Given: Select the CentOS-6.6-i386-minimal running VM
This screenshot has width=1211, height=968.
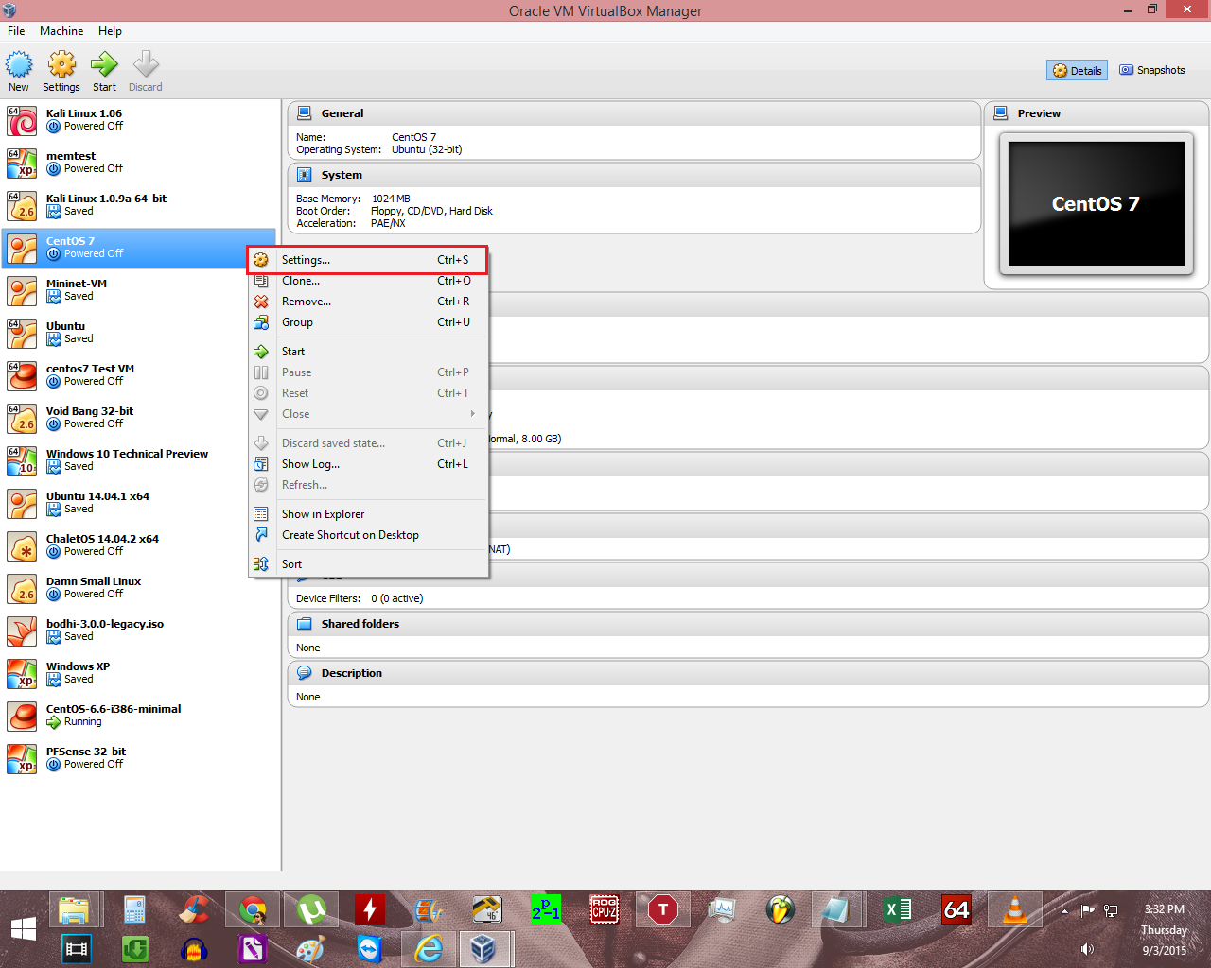Looking at the screenshot, I should pos(140,716).
